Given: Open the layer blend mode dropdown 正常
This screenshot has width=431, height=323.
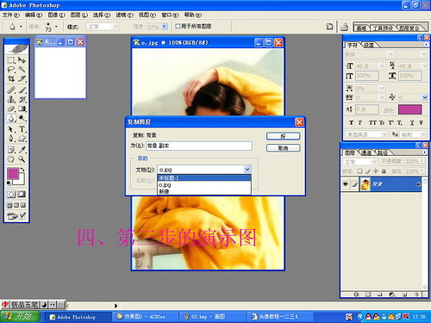Looking at the screenshot, I should 360,162.
